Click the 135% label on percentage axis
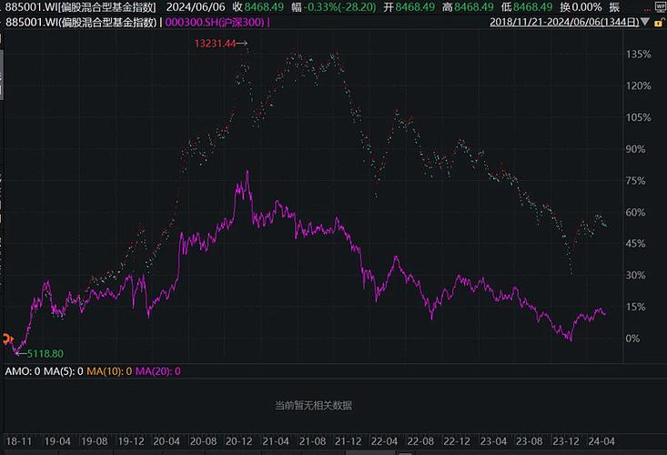 click(638, 55)
